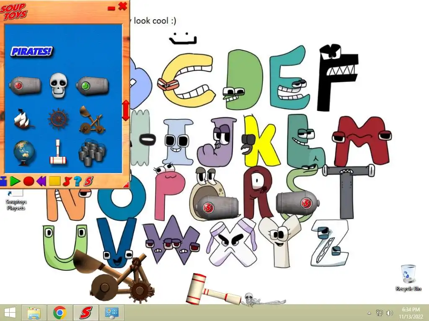Close the Soup Toys window
Viewport: 429px width, 321px height.
point(123,6)
